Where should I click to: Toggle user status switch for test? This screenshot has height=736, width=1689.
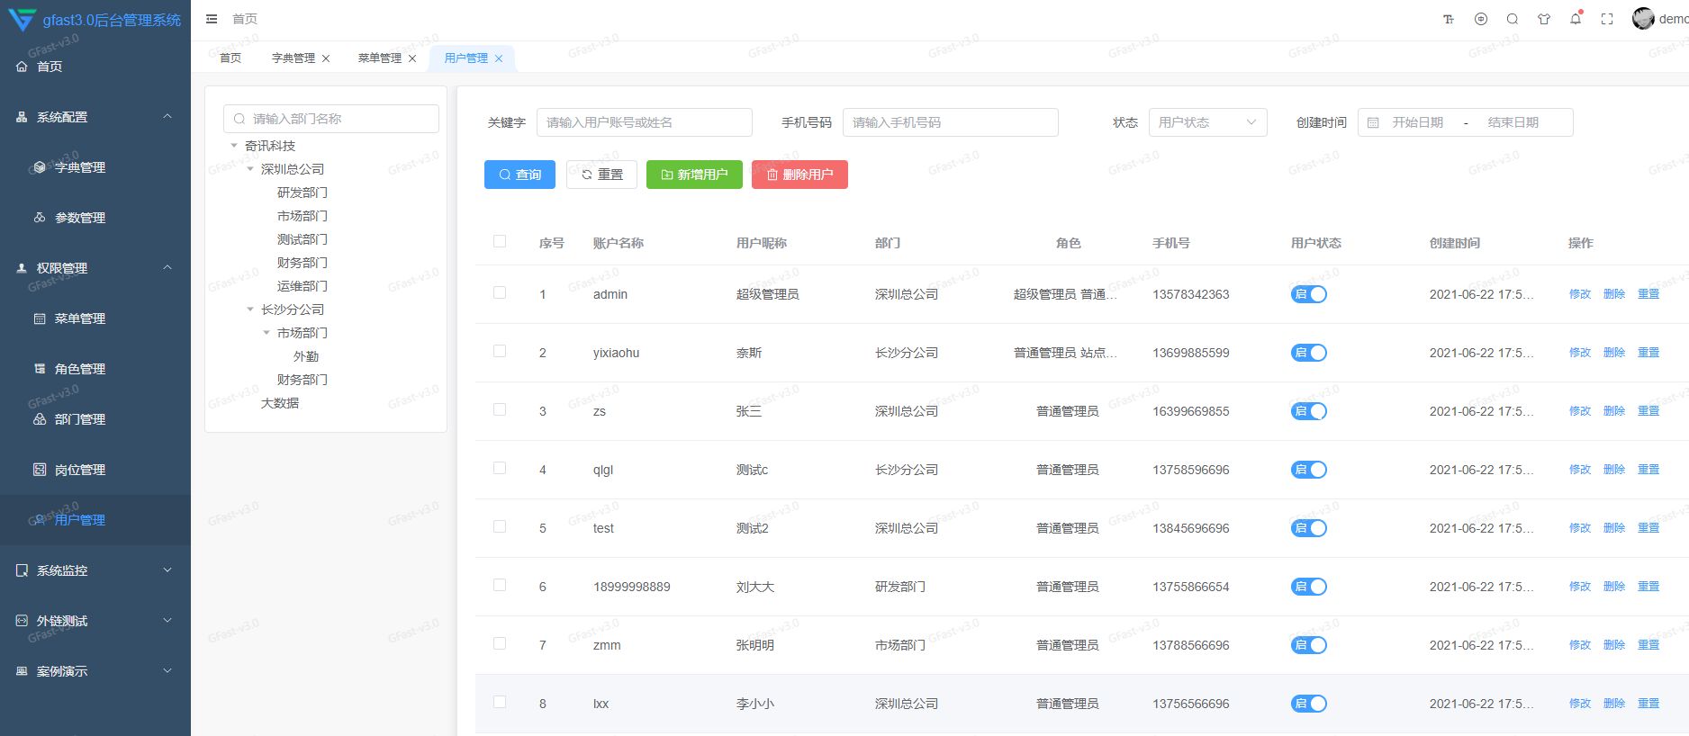click(x=1309, y=528)
